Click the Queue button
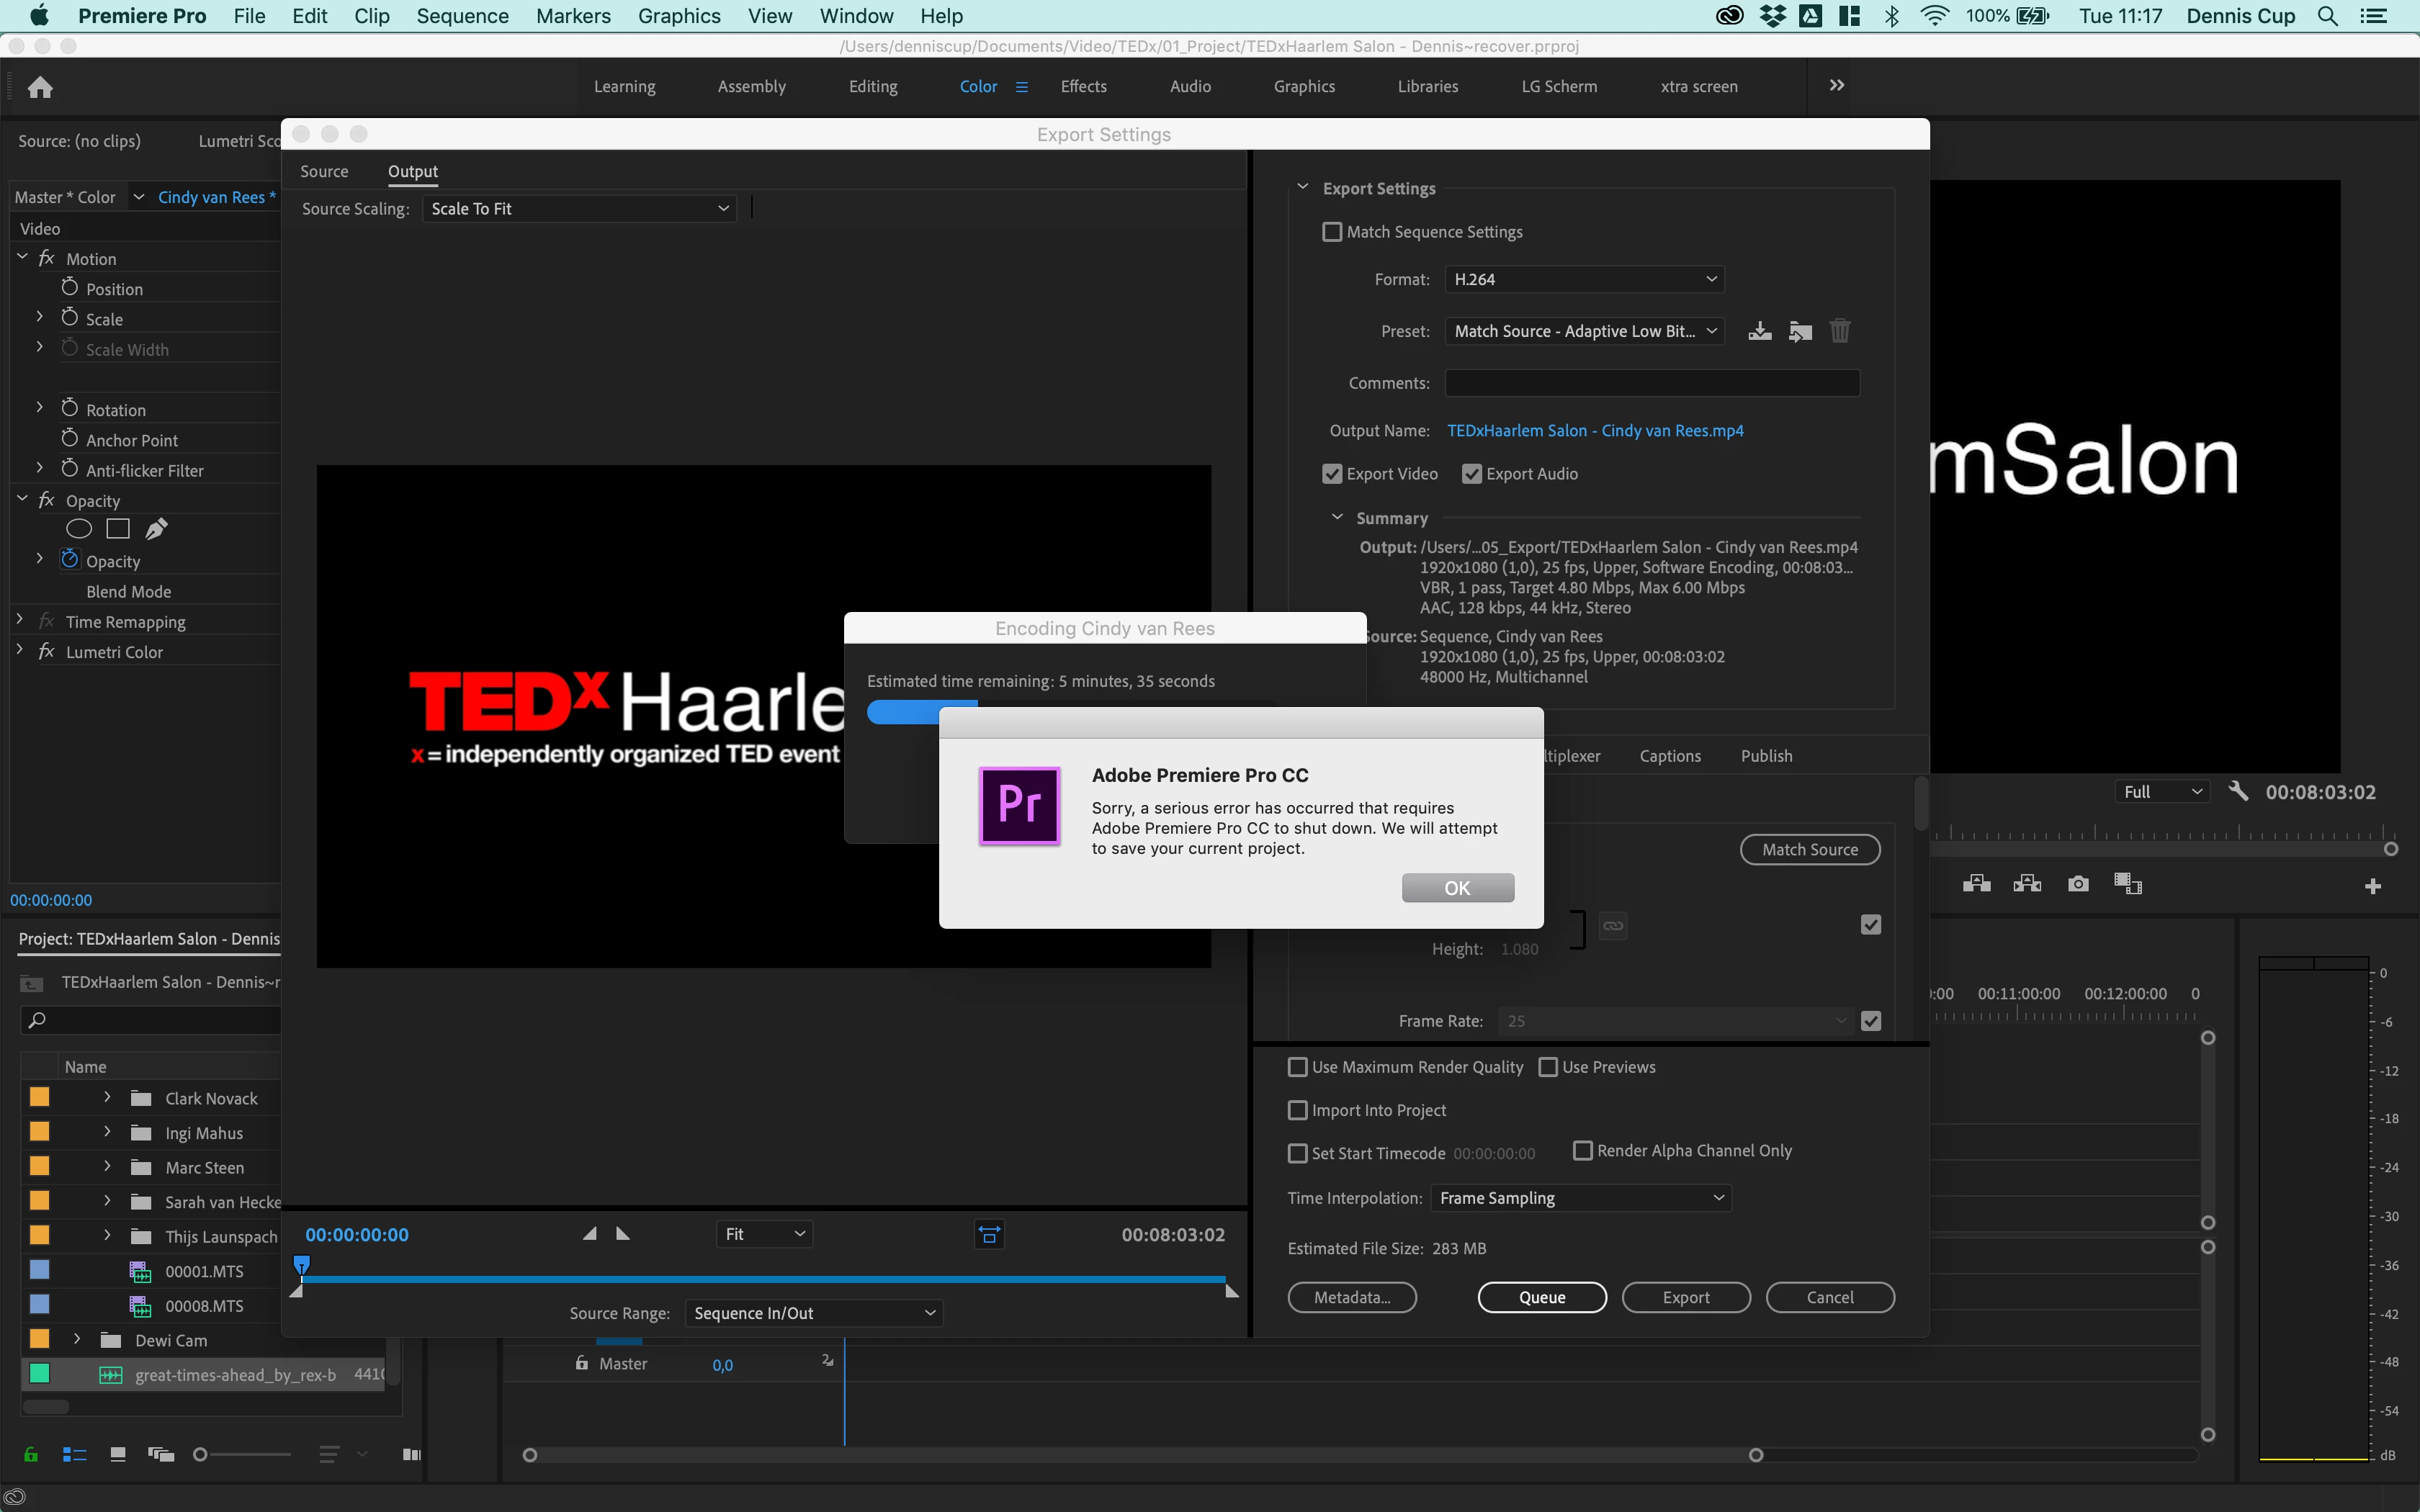 pos(1542,1297)
